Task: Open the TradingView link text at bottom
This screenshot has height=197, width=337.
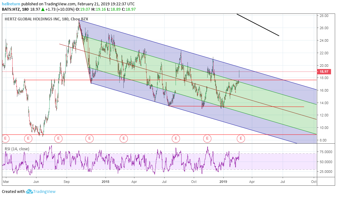Action: 44,191
